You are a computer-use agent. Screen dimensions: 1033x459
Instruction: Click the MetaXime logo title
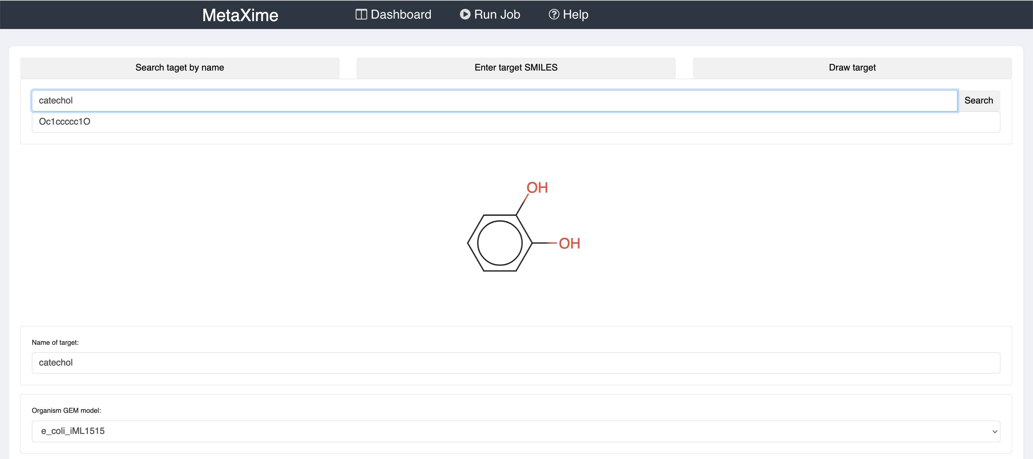coord(240,15)
